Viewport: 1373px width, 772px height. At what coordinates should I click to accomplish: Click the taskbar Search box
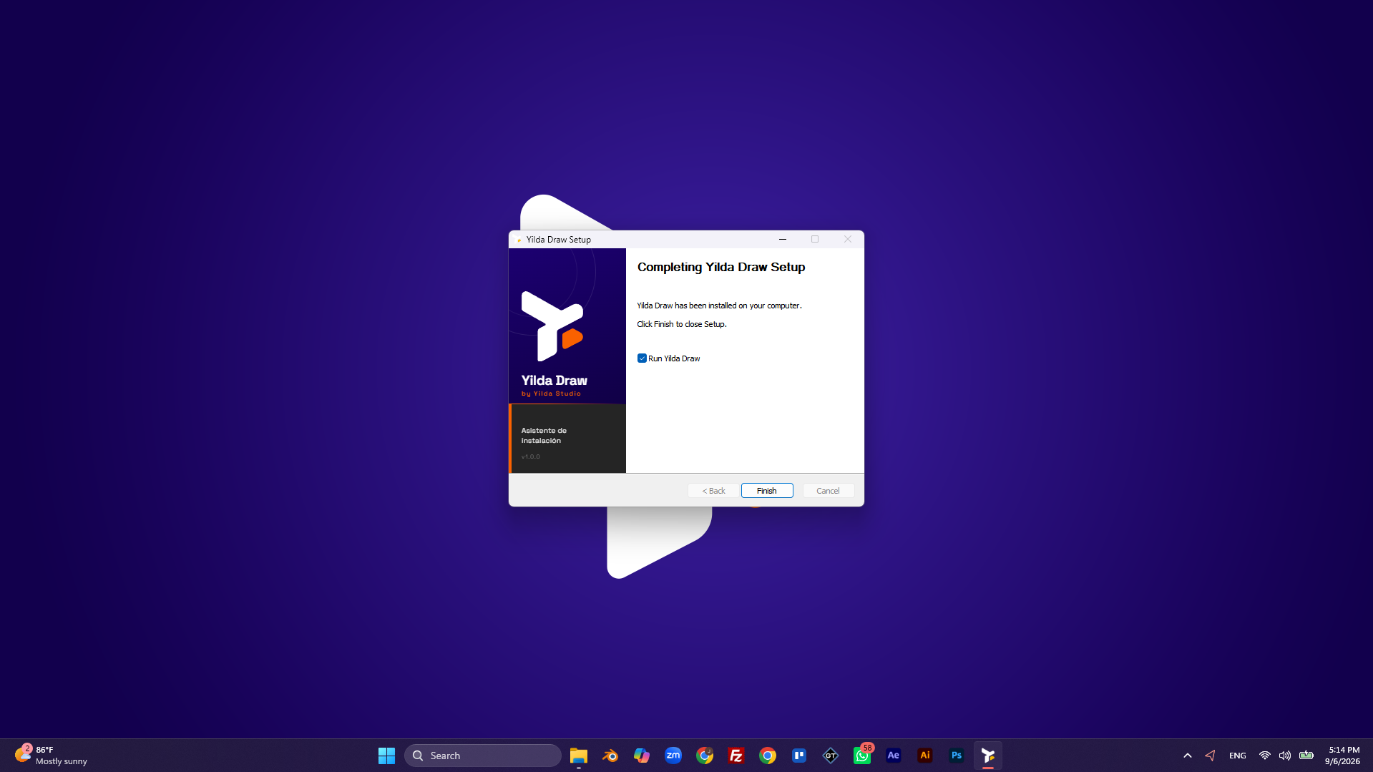[483, 756]
